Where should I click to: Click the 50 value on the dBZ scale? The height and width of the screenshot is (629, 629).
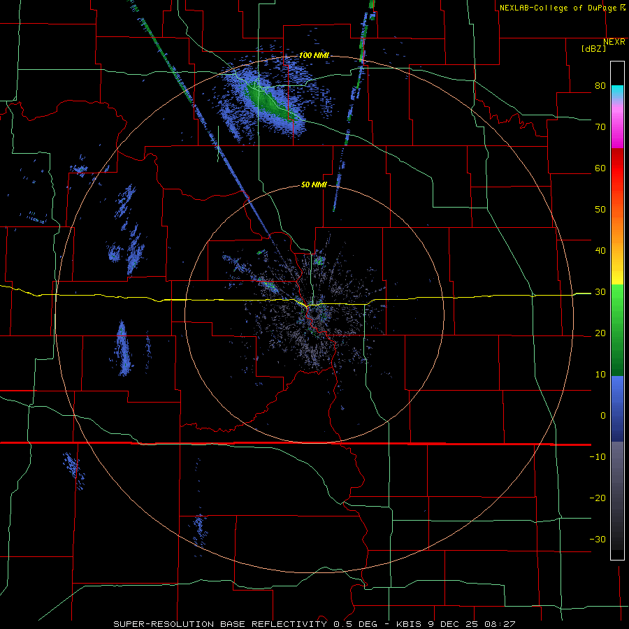click(600, 210)
